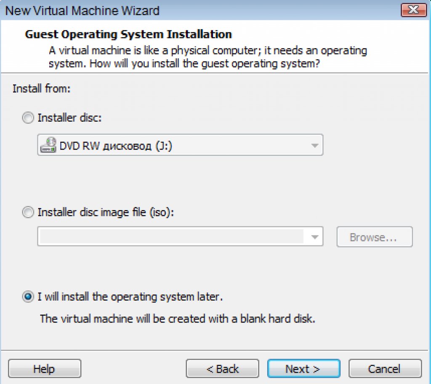This screenshot has width=431, height=384.
Task: Click 'I will install the operating system later' text
Action: (130, 297)
